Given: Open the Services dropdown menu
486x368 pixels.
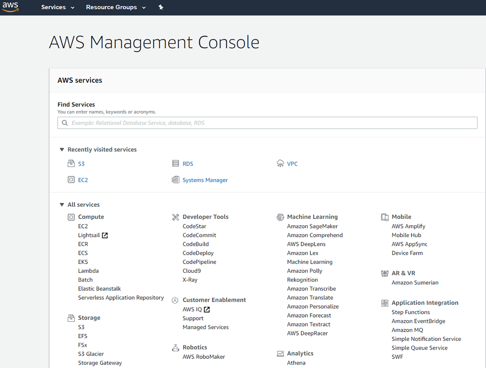Looking at the screenshot, I should coord(58,7).
